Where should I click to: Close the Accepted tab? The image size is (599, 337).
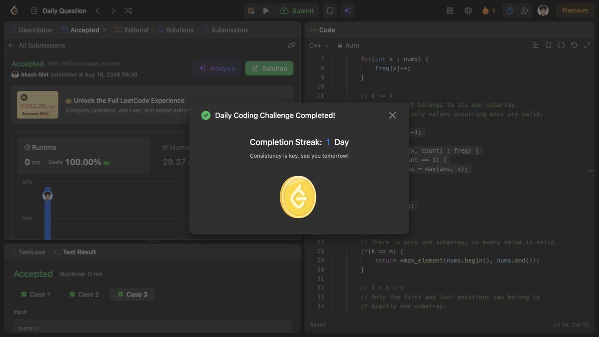105,30
